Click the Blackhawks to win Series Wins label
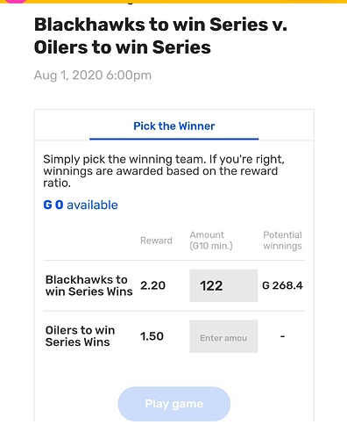 (x=89, y=285)
